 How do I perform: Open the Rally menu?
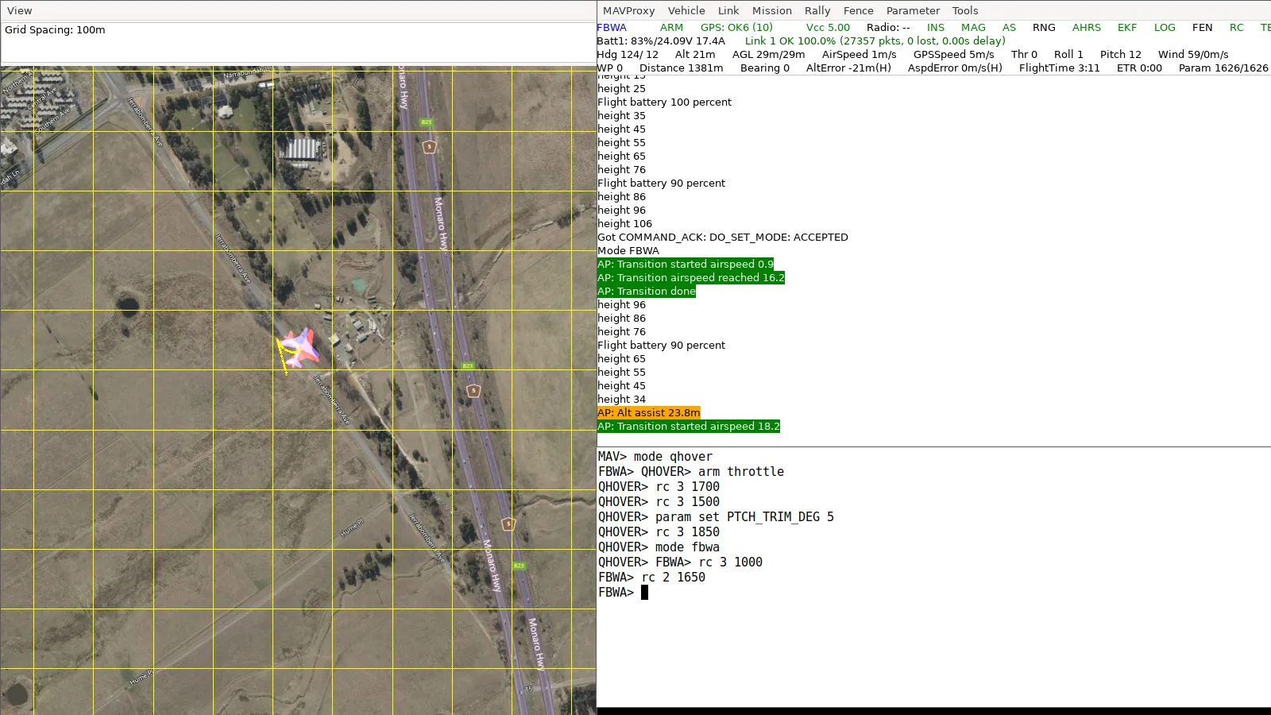(x=817, y=10)
